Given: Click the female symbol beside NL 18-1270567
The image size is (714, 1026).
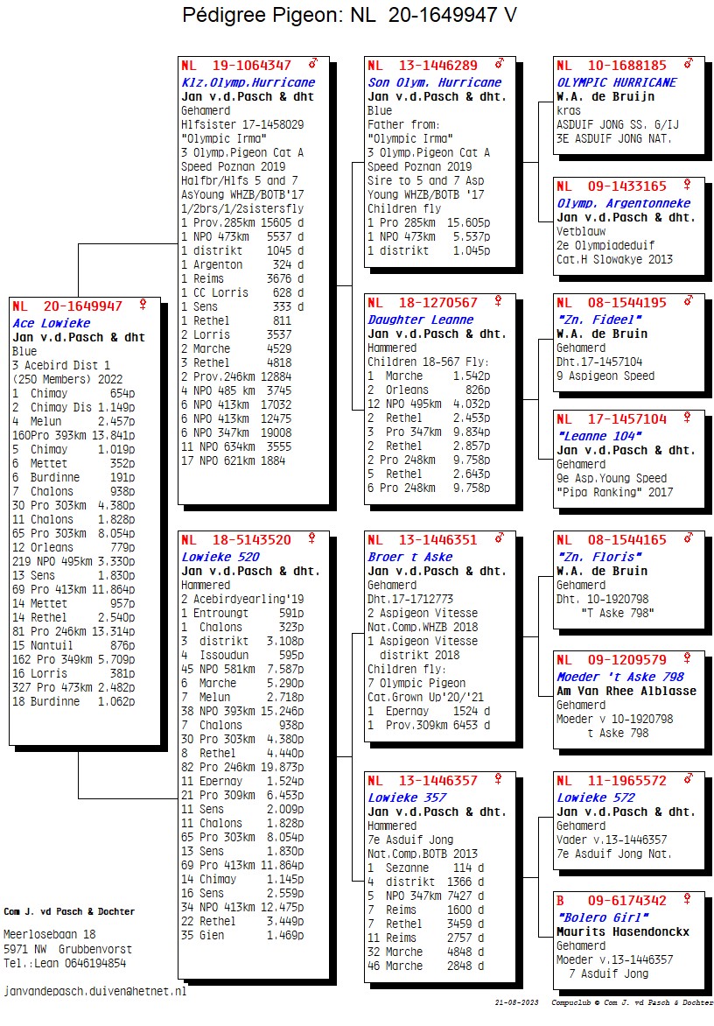Looking at the screenshot, I should pos(499,301).
